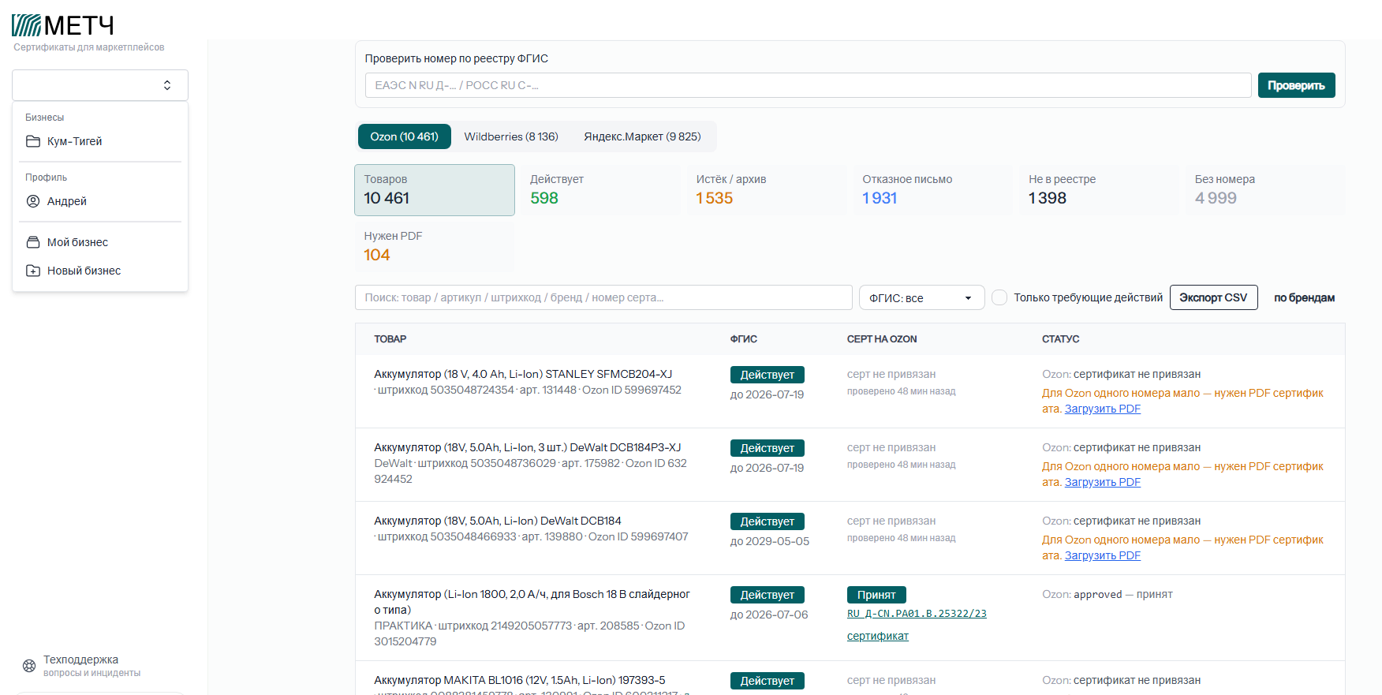Click Ozon: approved — принят status text
This screenshot has width=1382, height=695.
click(1107, 594)
